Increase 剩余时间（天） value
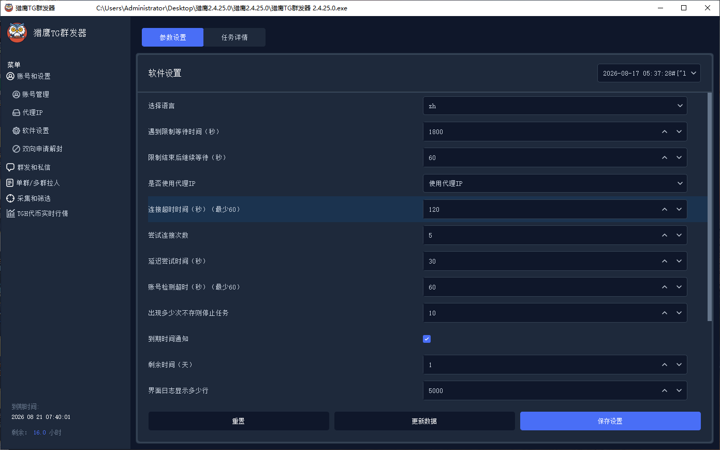The width and height of the screenshot is (720, 450). pyautogui.click(x=665, y=365)
